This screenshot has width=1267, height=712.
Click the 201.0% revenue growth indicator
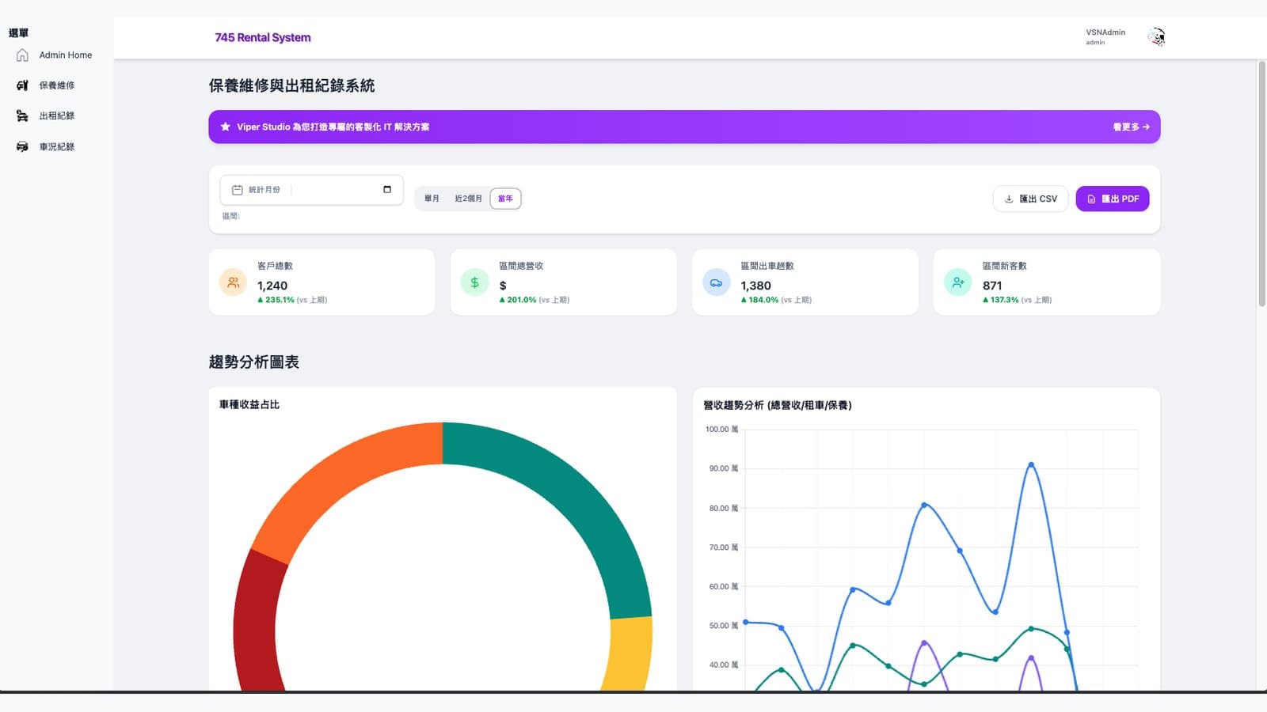pos(518,300)
